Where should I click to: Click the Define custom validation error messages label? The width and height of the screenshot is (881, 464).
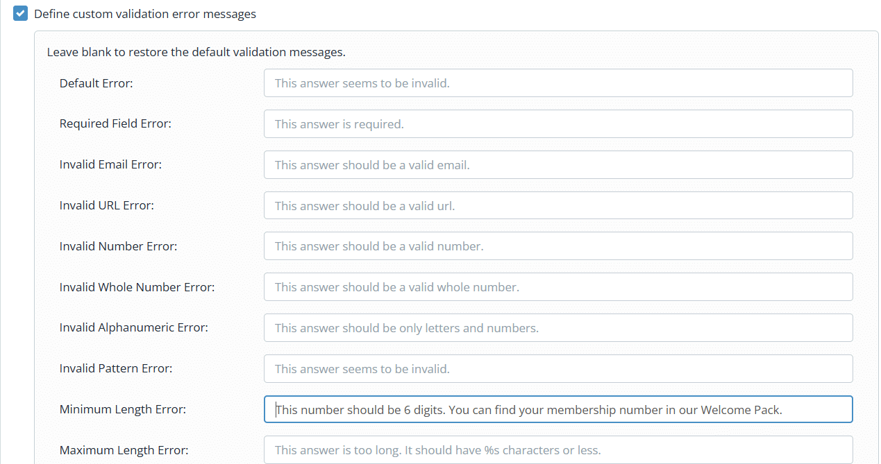pos(145,14)
